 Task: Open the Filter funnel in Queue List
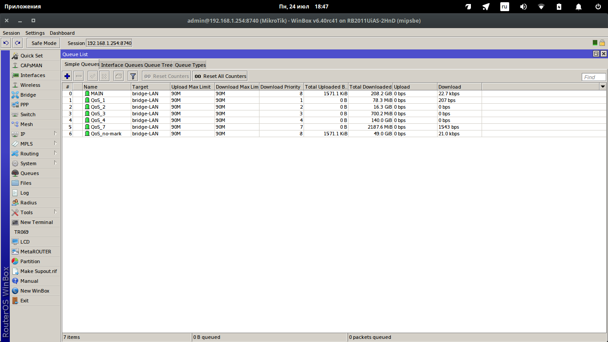click(x=133, y=76)
